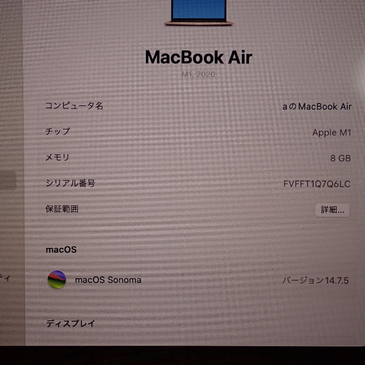Click the メモリ label

(58, 157)
